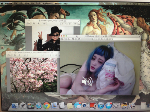Click title 'Photo on 19-02-13 at 12.18 AM.jpg'

[101, 36]
